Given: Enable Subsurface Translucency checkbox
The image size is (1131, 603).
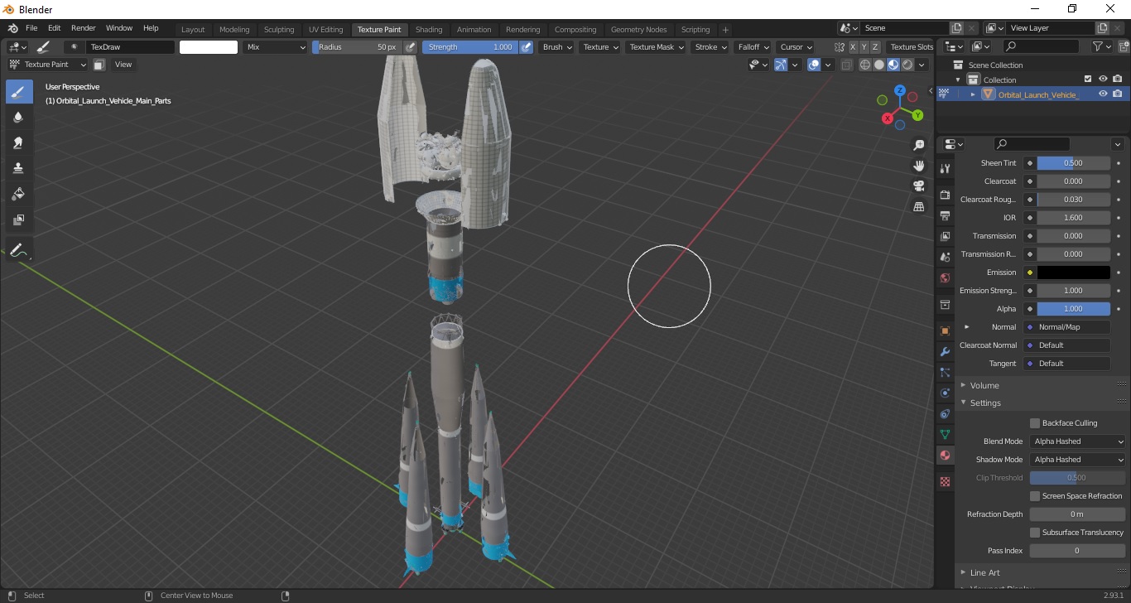Looking at the screenshot, I should tap(1035, 533).
